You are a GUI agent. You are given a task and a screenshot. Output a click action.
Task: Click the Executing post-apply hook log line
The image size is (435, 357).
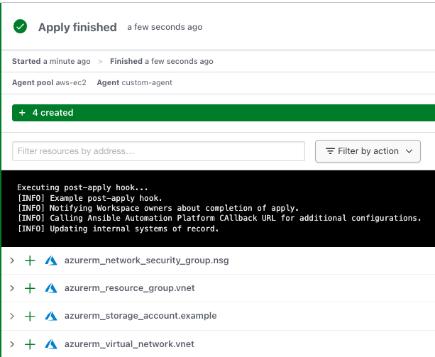(x=82, y=188)
